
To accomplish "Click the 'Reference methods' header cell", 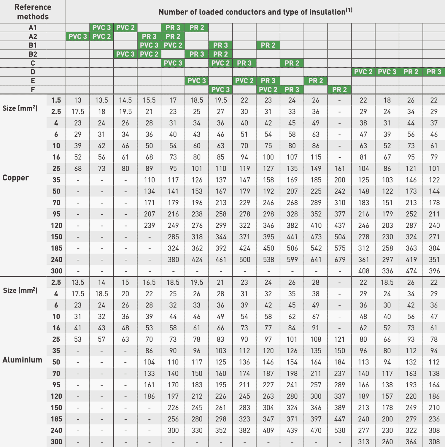I will pos(33,12).
